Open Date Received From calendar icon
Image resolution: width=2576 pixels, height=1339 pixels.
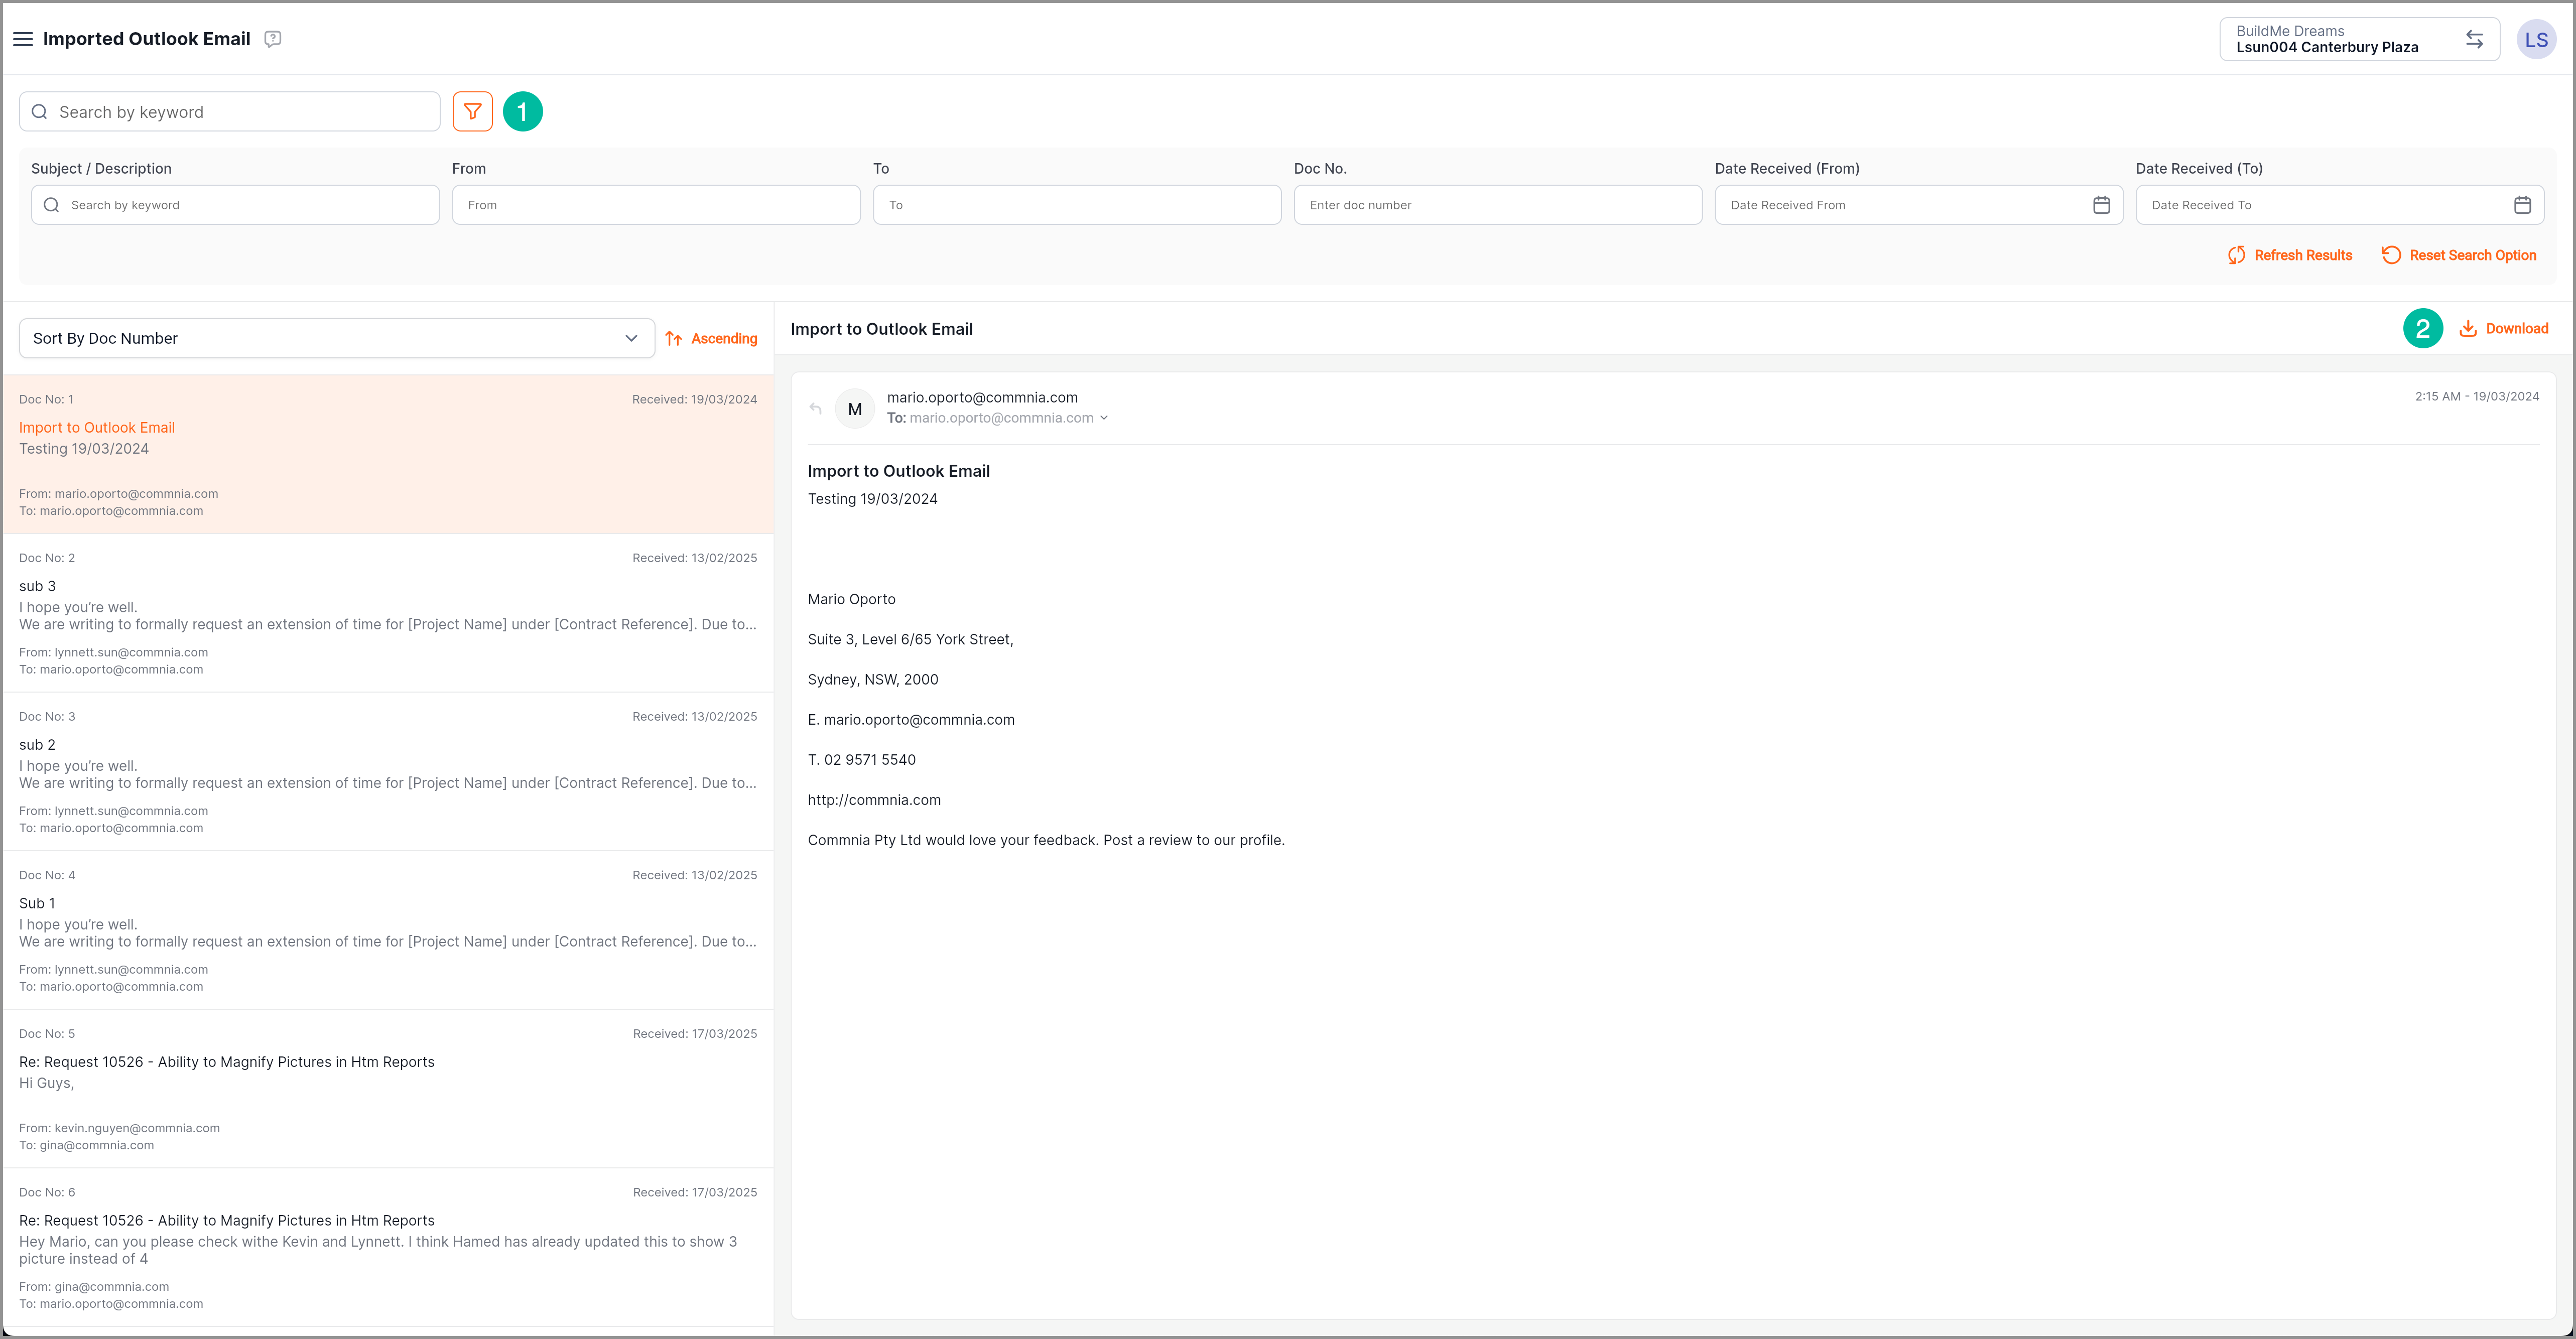2101,205
